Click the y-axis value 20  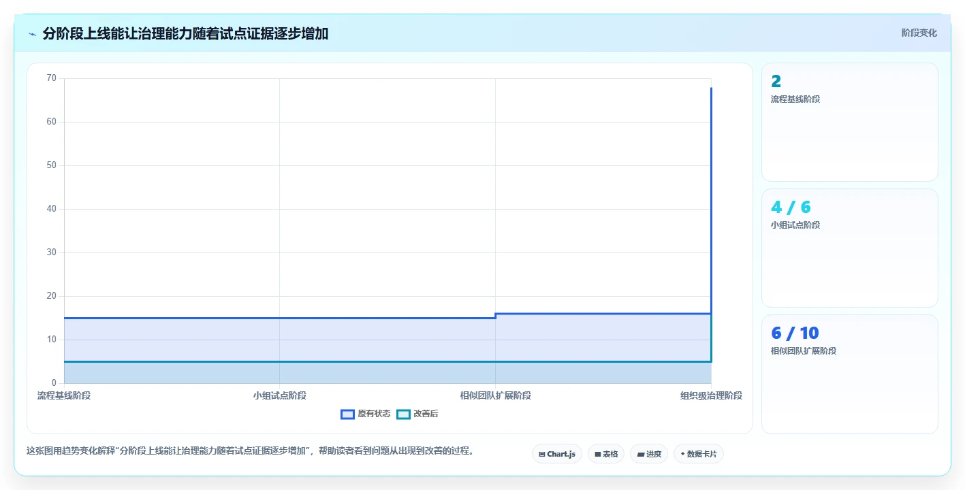(51, 296)
